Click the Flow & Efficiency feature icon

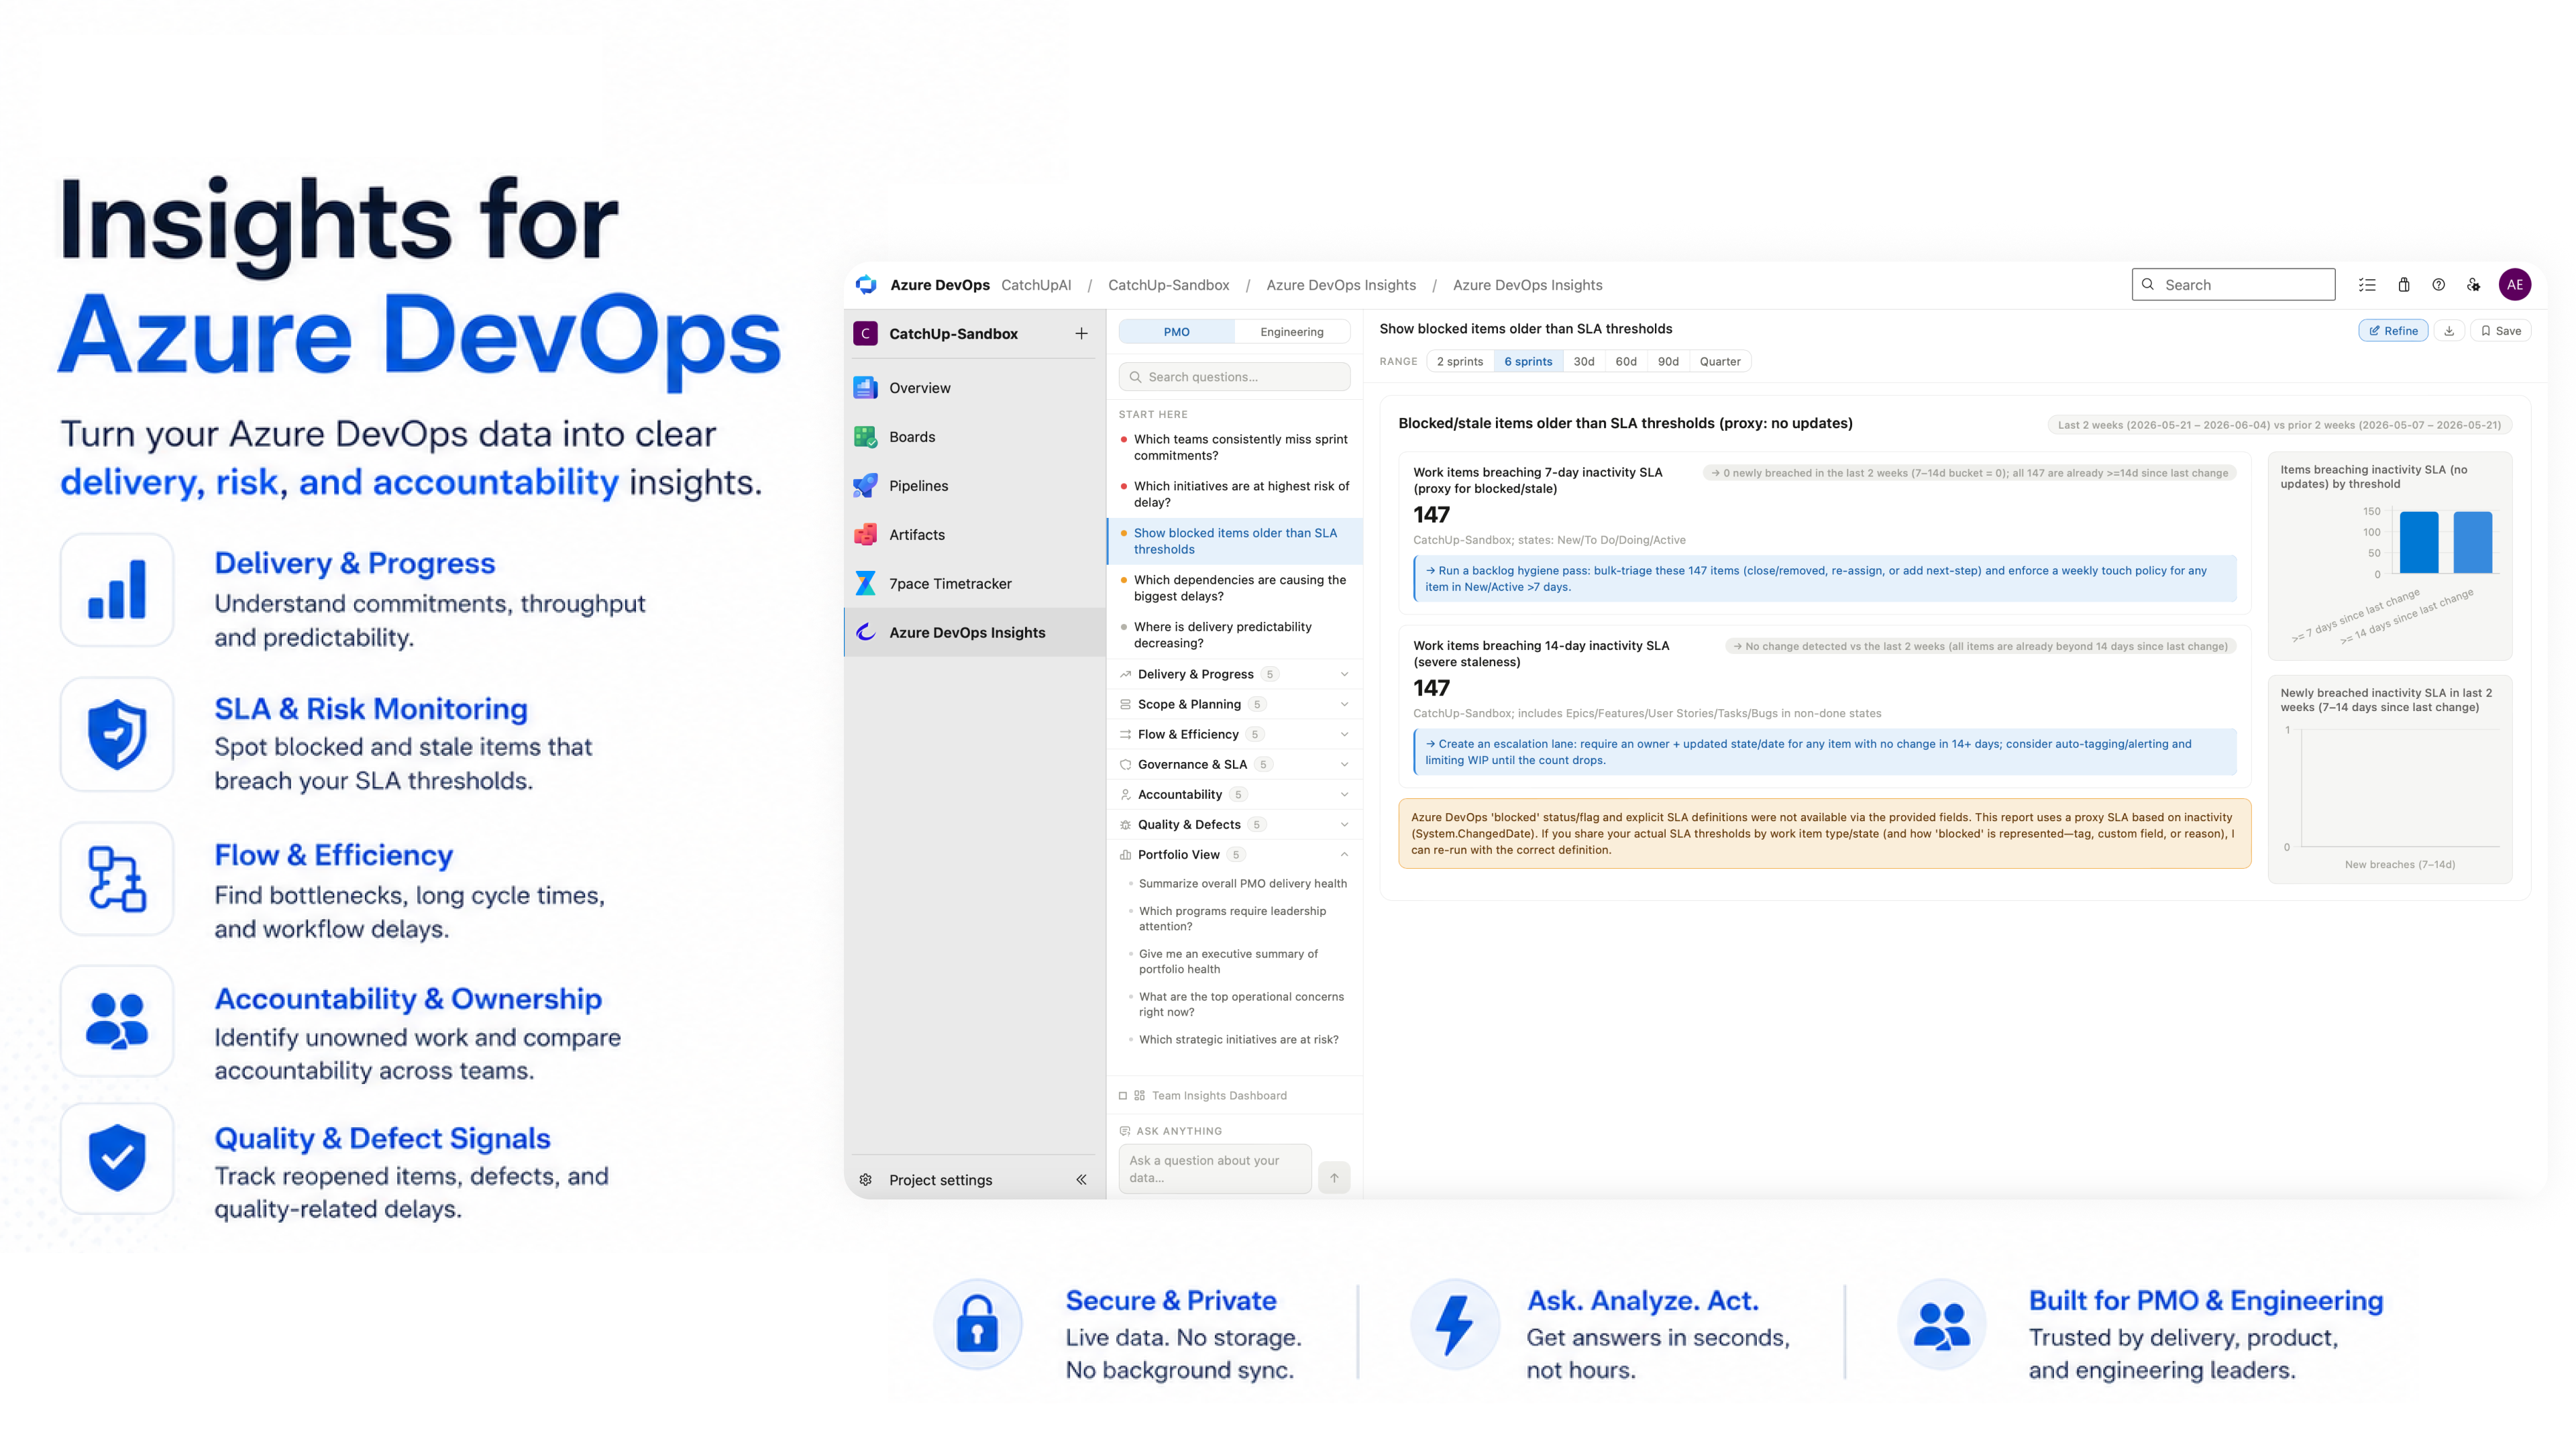click(x=117, y=879)
